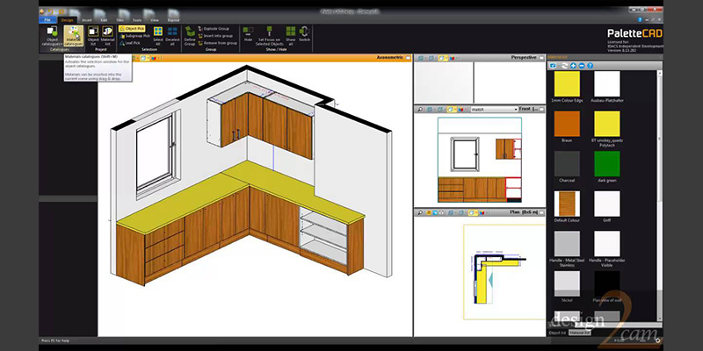Select the Handle - Placeholder Visible swatch
The width and height of the screenshot is (703, 351).
607,244
